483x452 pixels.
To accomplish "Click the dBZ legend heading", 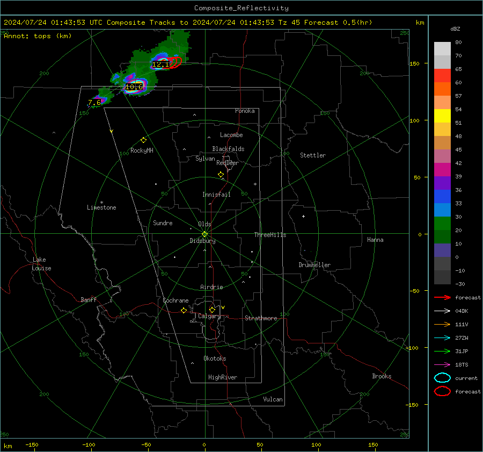I will point(455,29).
